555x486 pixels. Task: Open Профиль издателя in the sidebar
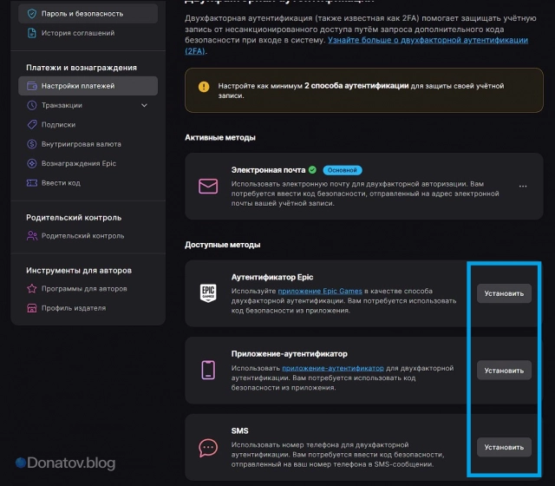[x=73, y=308]
